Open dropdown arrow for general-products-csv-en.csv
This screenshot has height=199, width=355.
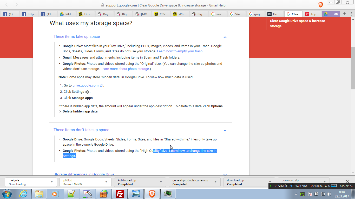click(x=215, y=182)
